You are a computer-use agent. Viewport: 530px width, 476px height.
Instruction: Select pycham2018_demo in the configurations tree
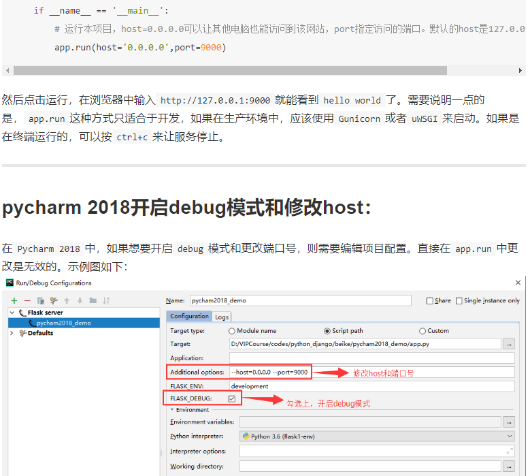click(x=84, y=323)
